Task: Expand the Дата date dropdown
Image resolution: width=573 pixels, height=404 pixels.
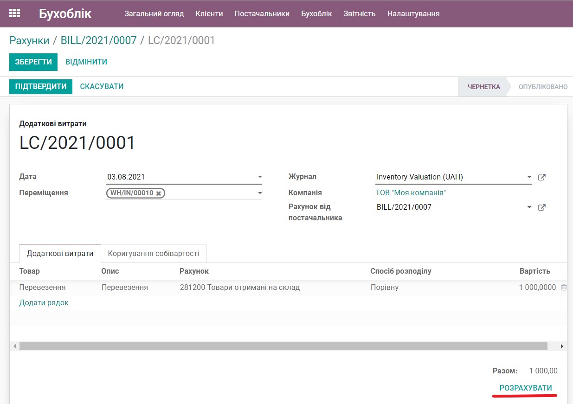Action: 259,177
